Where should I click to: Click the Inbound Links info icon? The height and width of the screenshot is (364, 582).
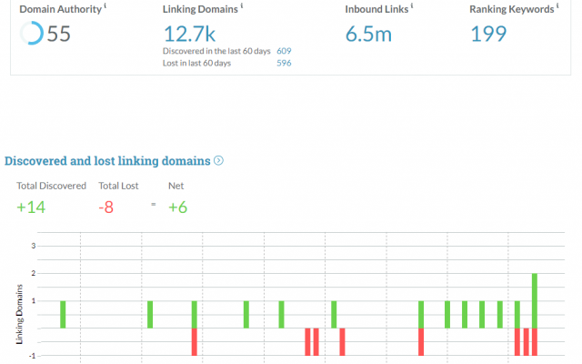pyautogui.click(x=412, y=5)
